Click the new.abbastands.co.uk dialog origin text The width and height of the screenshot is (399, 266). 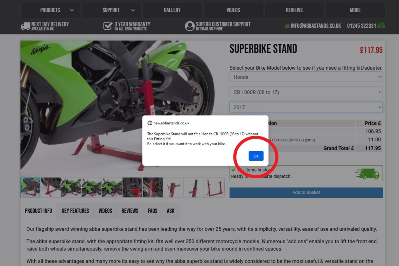(171, 123)
